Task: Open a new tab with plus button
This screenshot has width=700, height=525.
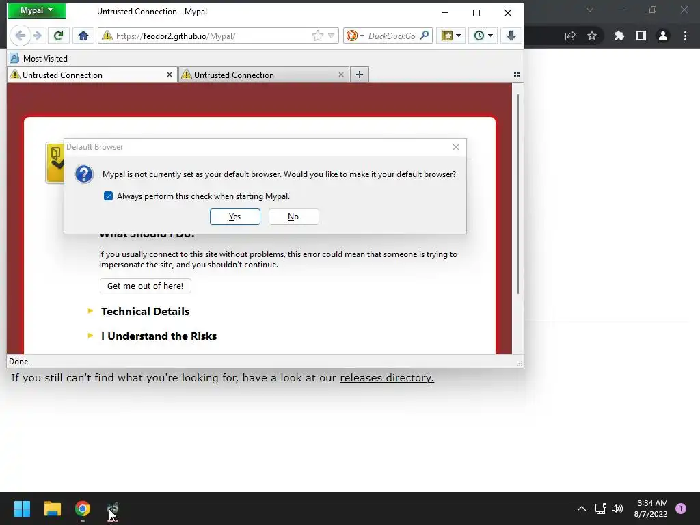Action: click(360, 75)
